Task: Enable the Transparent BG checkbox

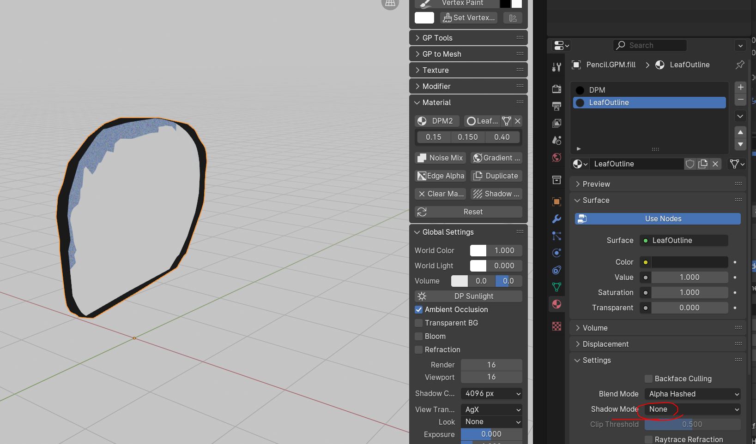Action: click(x=419, y=323)
